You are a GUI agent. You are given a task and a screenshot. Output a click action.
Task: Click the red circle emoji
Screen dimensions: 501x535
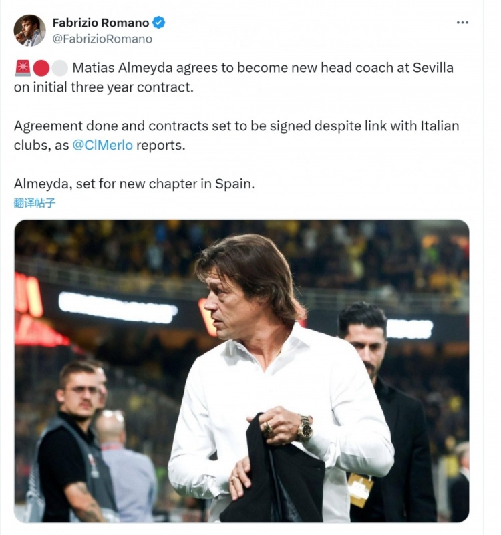[x=41, y=68]
